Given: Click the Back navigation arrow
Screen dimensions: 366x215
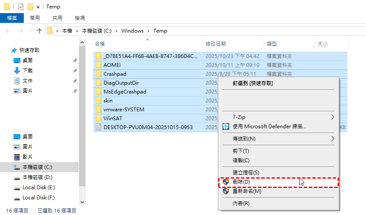Looking at the screenshot, I should coord(8,30).
